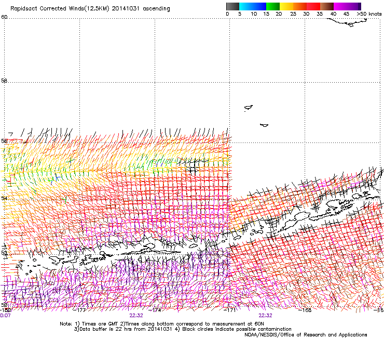This screenshot has height=338, width=384.
Task: Click the '25' label under the color bar
Action: click(x=293, y=14)
